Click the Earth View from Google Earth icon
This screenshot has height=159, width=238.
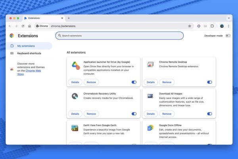click(75, 128)
